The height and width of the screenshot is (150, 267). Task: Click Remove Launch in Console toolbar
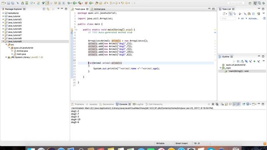click(x=213, y=104)
